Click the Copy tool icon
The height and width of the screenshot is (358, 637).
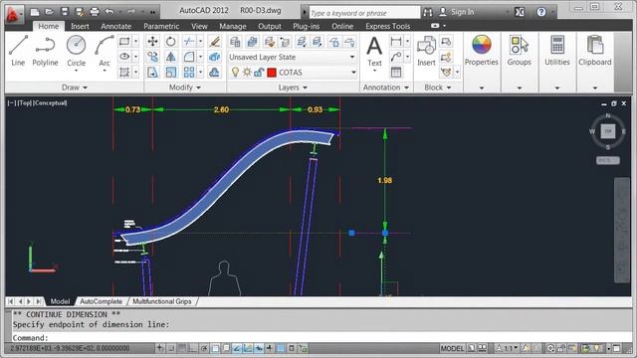152,57
